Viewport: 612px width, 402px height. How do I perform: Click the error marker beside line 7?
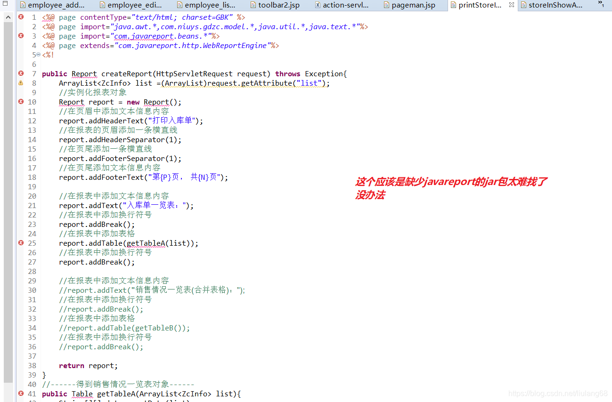click(x=21, y=73)
